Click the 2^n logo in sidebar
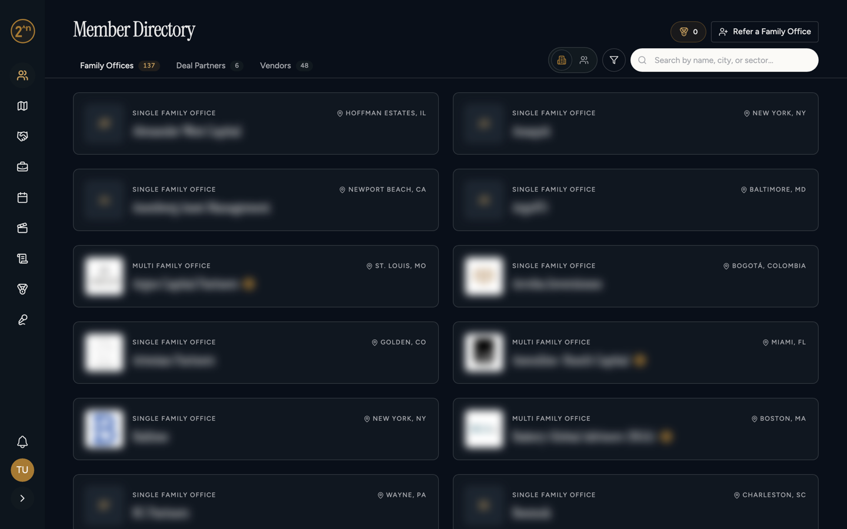847x529 pixels. [x=22, y=31]
